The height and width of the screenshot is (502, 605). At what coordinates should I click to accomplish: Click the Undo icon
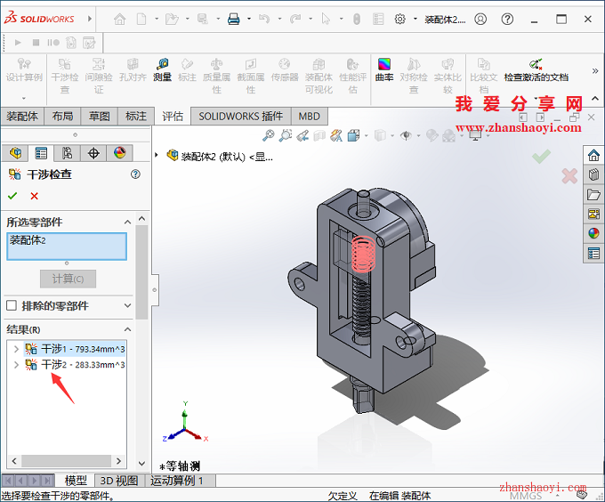point(264,19)
